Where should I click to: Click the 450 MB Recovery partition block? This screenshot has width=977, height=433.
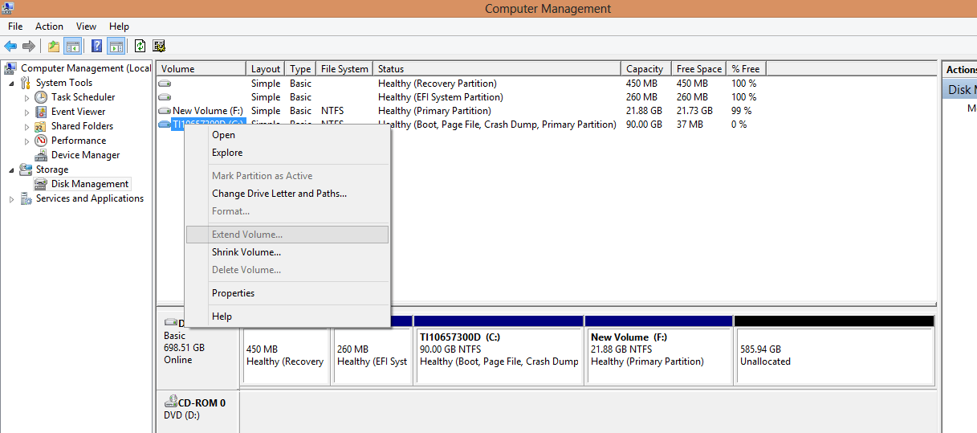pyautogui.click(x=287, y=355)
